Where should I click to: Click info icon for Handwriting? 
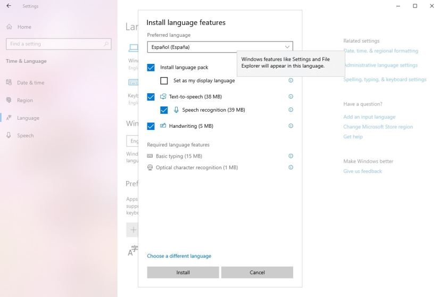(x=290, y=126)
